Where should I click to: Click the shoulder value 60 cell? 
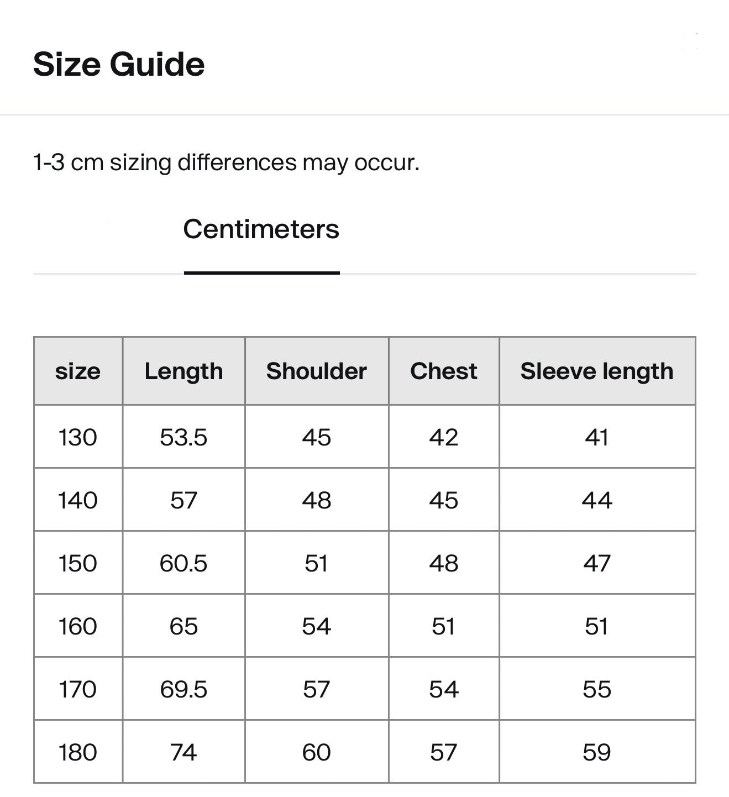[x=316, y=752]
